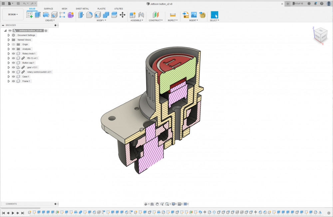333x217 pixels.
Task: Expand the Button cap:1 tree node
Action: [x=9, y=63]
